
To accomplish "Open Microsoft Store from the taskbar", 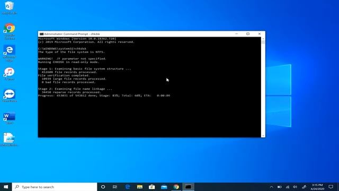I will pyautogui.click(x=152, y=187).
